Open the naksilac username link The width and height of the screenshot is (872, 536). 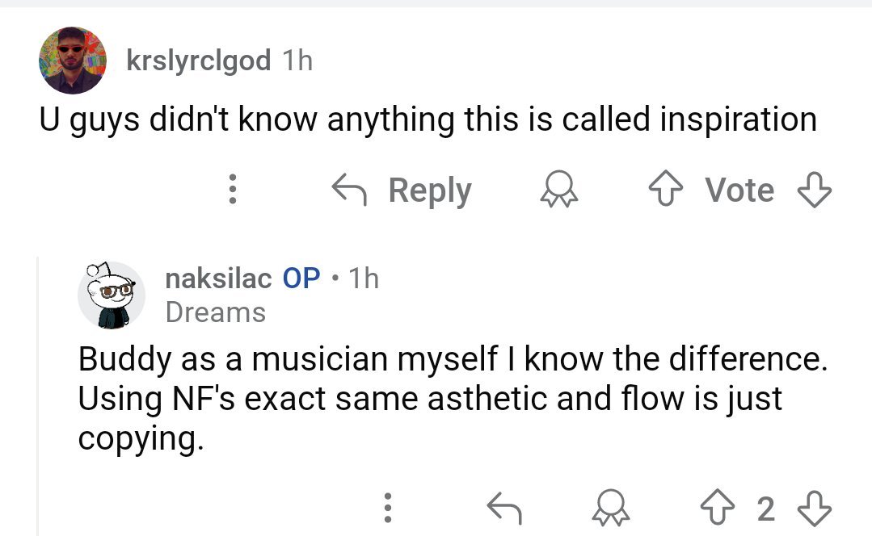coord(217,278)
